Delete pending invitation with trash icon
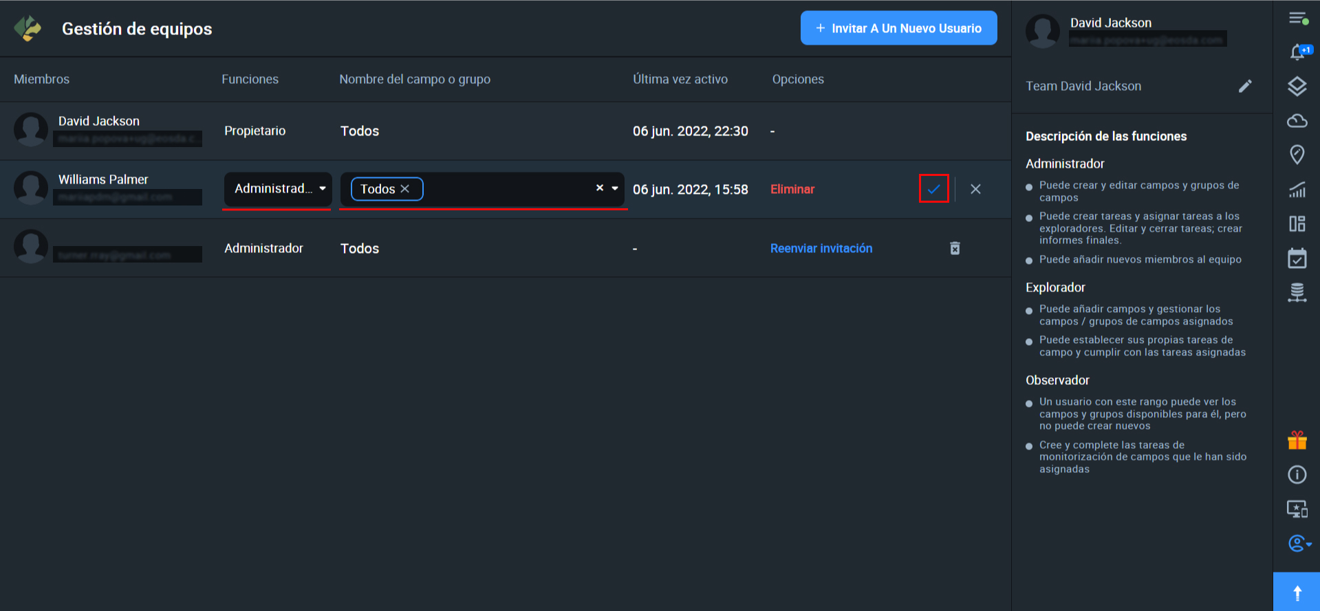This screenshot has width=1320, height=611. coord(955,248)
